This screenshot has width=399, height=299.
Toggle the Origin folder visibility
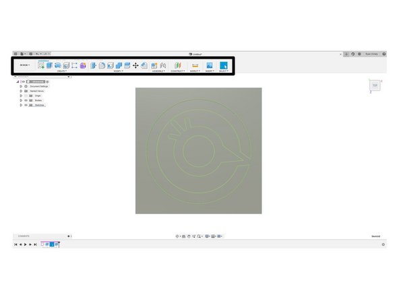[x=26, y=96]
